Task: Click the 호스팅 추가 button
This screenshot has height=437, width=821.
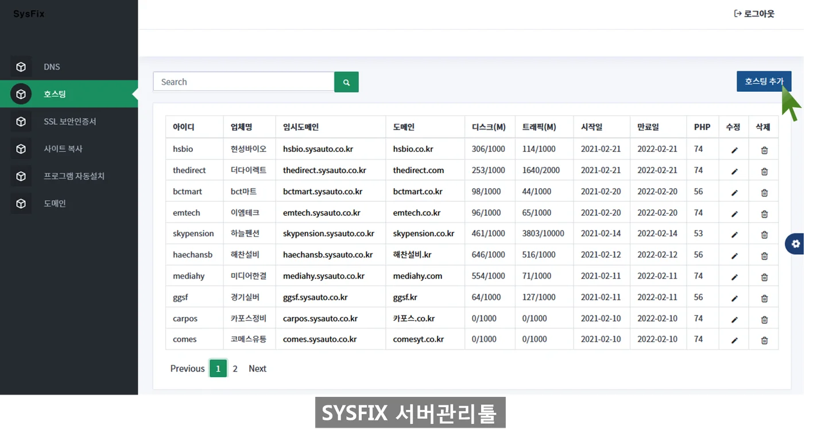Action: 764,81
